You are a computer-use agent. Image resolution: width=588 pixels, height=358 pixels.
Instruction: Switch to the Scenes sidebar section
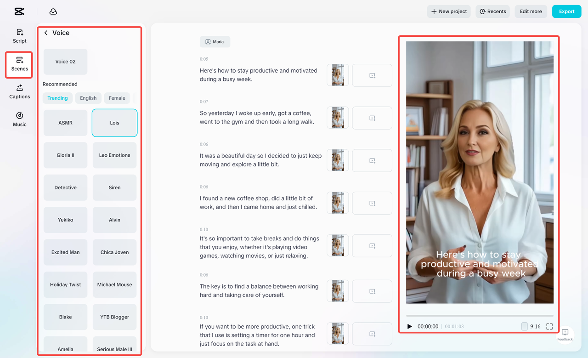[20, 64]
